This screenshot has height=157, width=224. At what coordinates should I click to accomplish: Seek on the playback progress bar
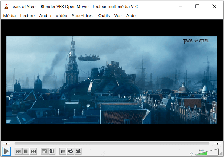coord(112,143)
